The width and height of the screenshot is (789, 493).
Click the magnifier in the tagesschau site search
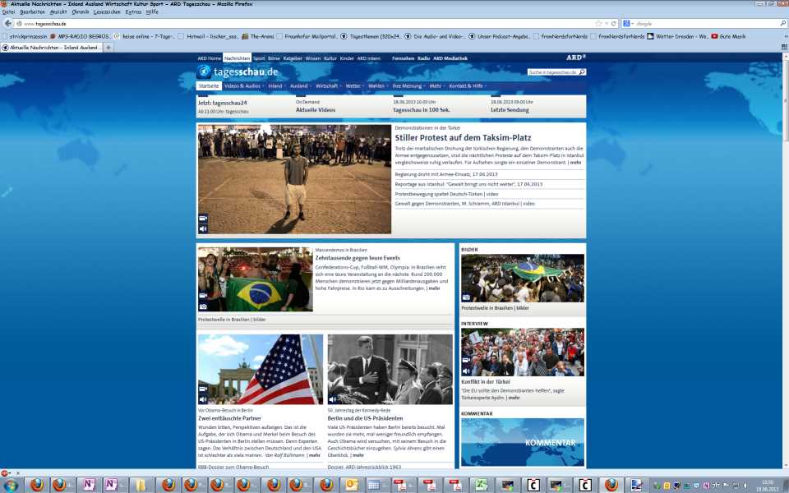[x=582, y=72]
